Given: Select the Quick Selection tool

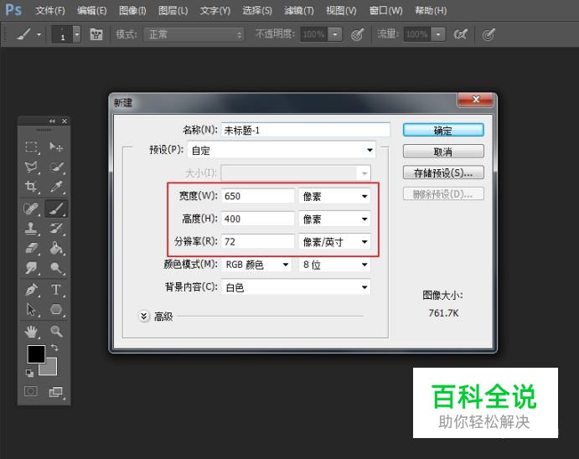Looking at the screenshot, I should click(56, 168).
